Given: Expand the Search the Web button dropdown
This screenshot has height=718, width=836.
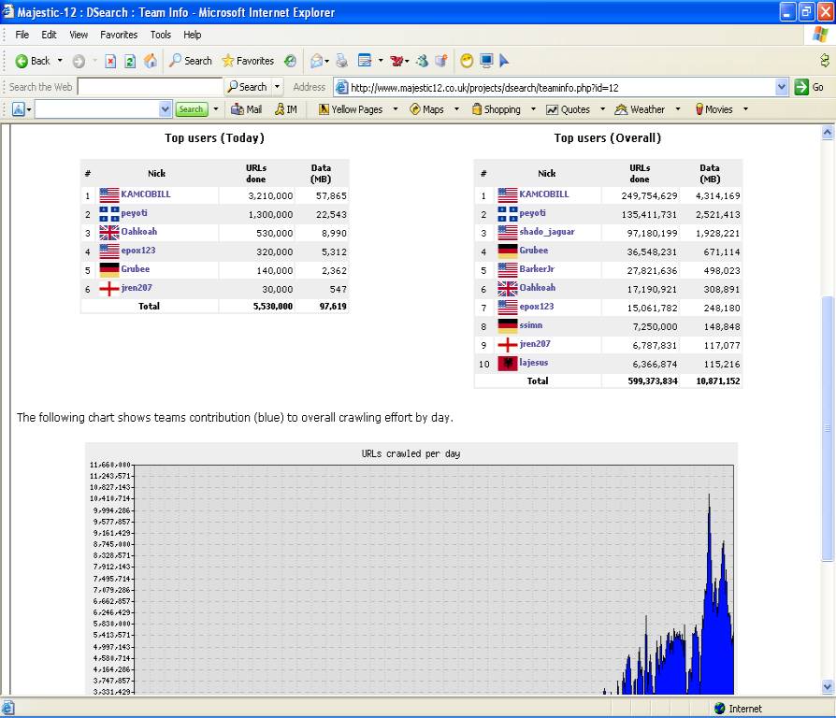Looking at the screenshot, I should (x=277, y=86).
